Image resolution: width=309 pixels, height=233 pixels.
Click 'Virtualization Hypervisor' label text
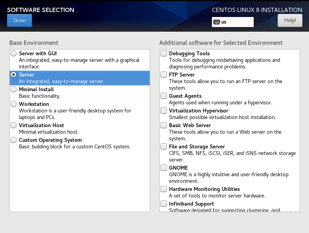(198, 111)
